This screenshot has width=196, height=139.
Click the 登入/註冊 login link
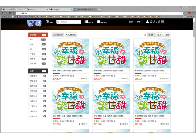pyautogui.click(x=157, y=22)
